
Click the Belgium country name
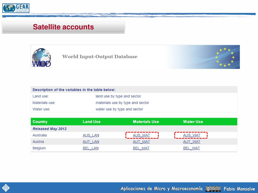[x=39, y=148]
